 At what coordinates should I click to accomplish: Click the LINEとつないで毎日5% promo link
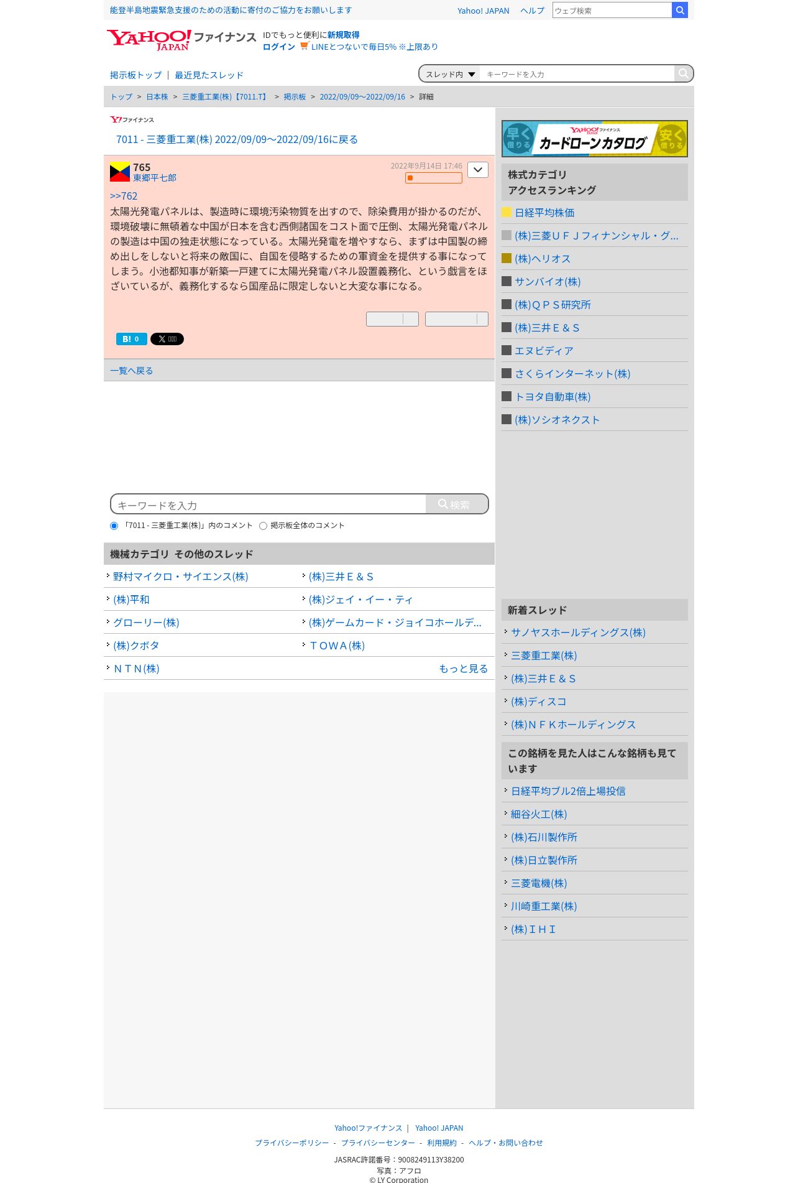pos(374,47)
